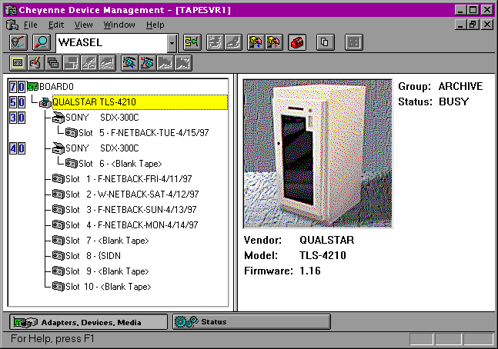Click the magnifying glass toolbar icon

coord(42,42)
